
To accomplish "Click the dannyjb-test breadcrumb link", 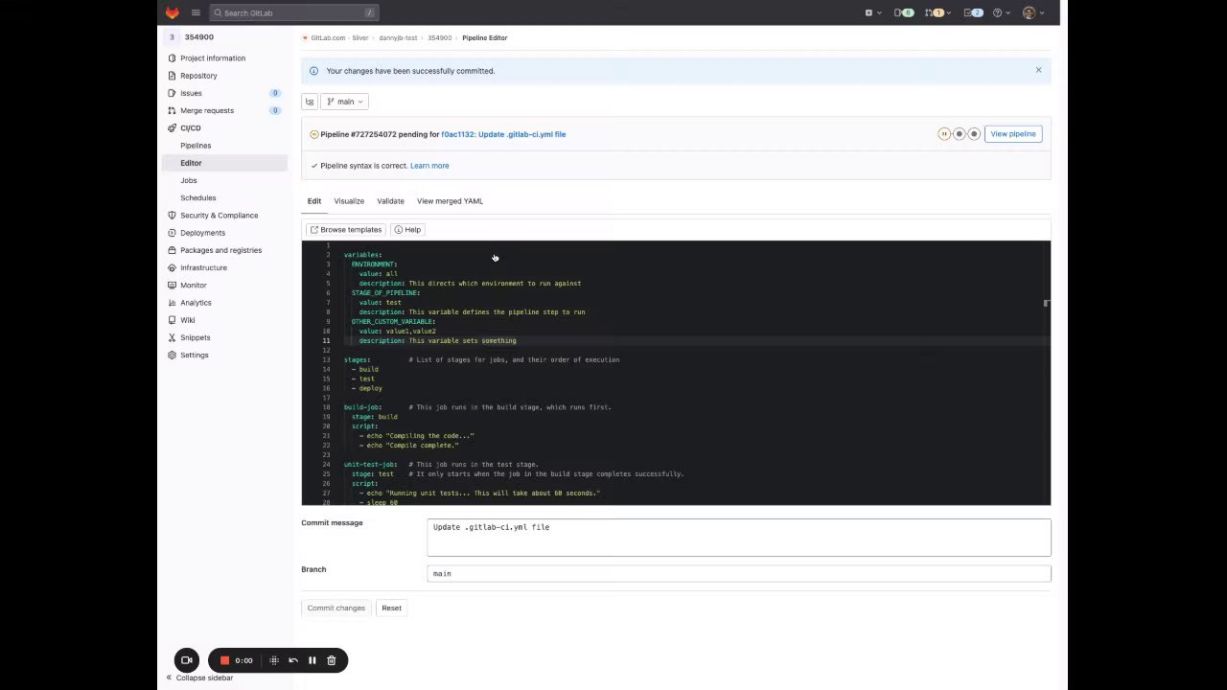I will click(398, 38).
